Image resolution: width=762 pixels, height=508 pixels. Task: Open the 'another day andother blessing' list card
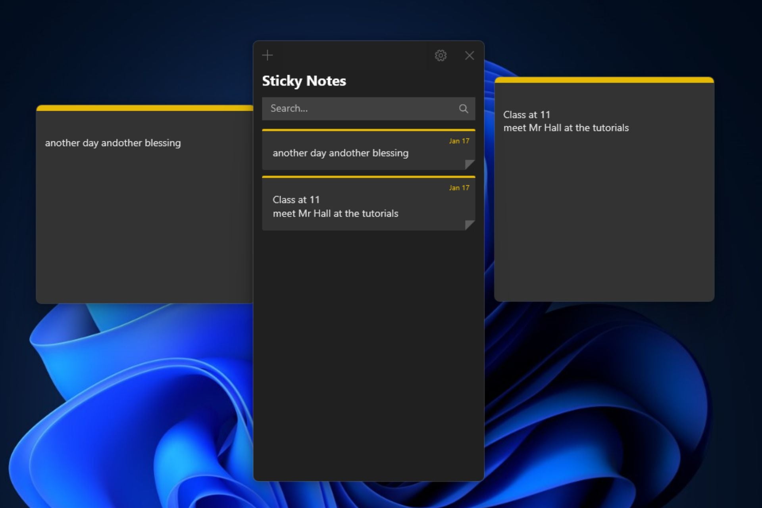click(x=341, y=153)
